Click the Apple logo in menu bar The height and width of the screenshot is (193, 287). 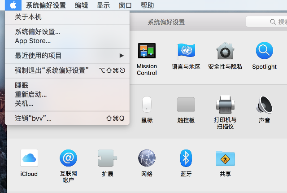click(x=13, y=5)
